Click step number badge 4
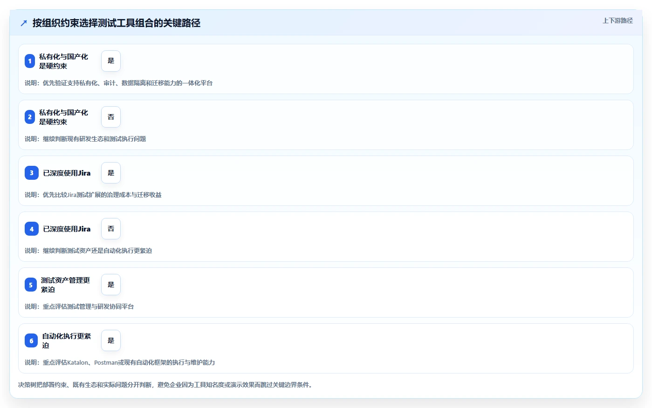652x408 pixels. point(32,229)
